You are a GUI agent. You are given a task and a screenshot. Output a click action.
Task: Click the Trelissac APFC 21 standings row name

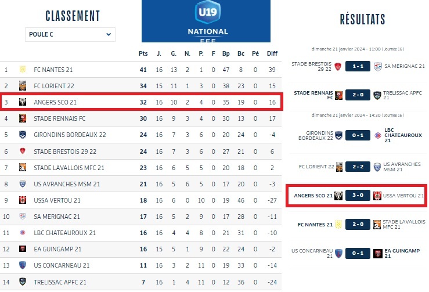60,282
